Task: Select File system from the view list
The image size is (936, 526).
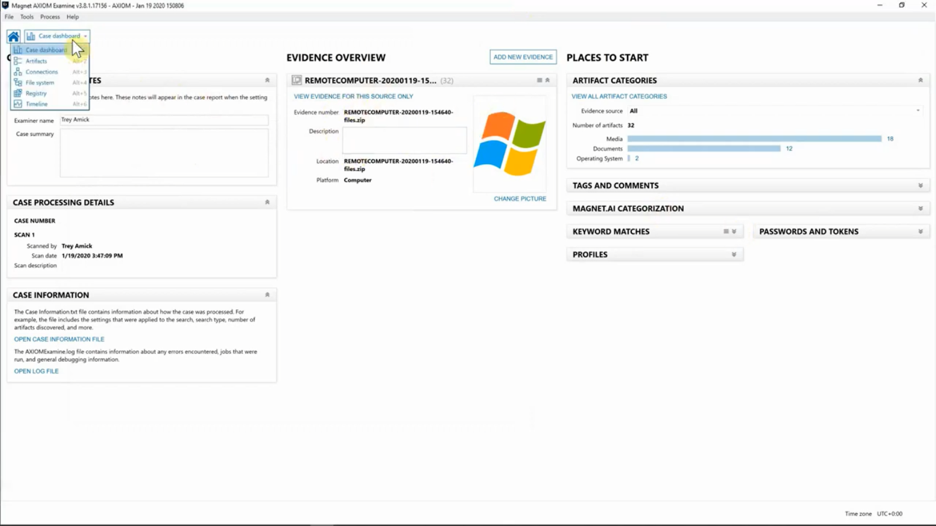Action: [x=50, y=82]
